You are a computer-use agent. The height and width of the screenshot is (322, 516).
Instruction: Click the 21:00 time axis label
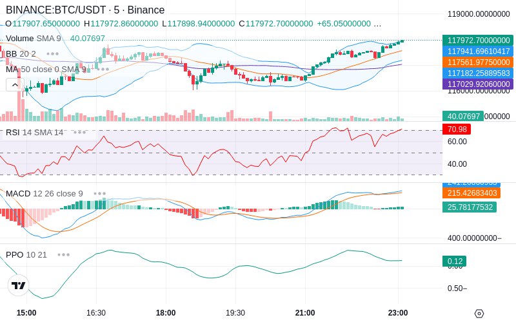(x=305, y=313)
